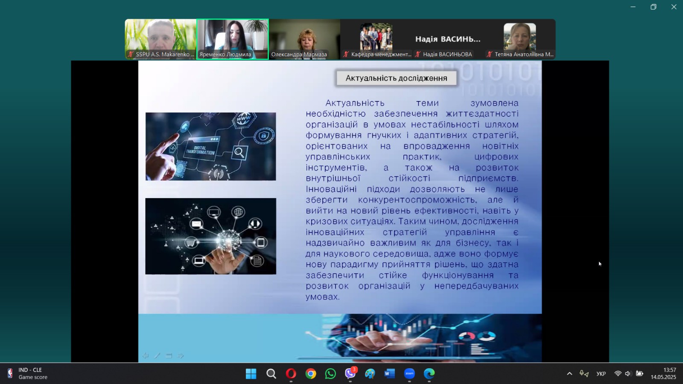Screen dimensions: 683x384
Task: Toggle the Wi-Fi network icon in the tray
Action: point(618,374)
